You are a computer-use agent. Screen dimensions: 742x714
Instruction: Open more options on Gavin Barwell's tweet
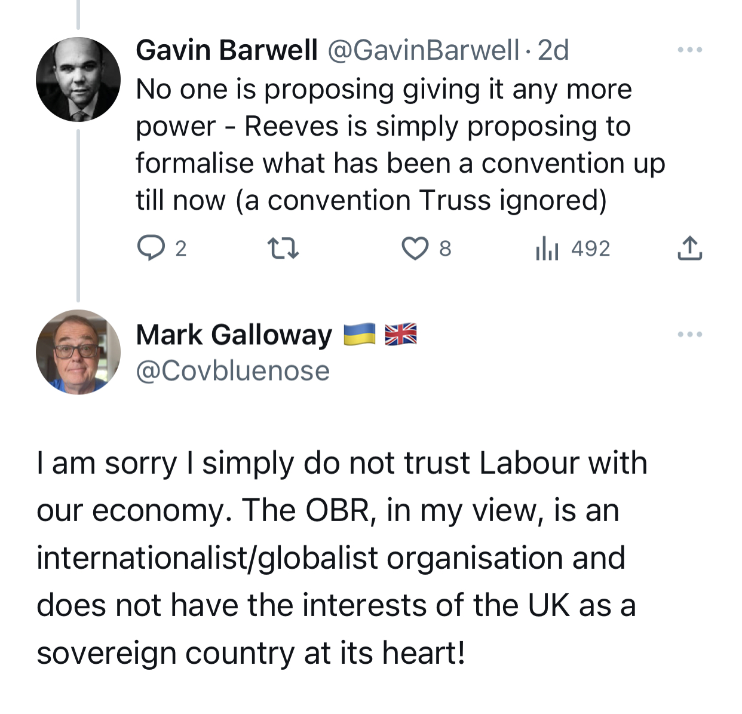(690, 50)
